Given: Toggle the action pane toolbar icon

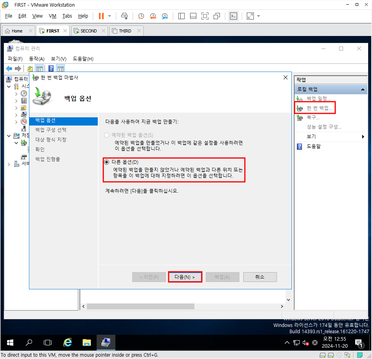Looking at the screenshot, I should click(x=61, y=69).
